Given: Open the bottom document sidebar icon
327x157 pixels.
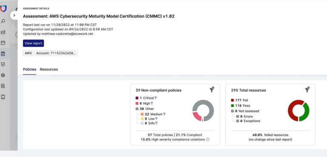Looking at the screenshot, I should (x=3, y=97).
